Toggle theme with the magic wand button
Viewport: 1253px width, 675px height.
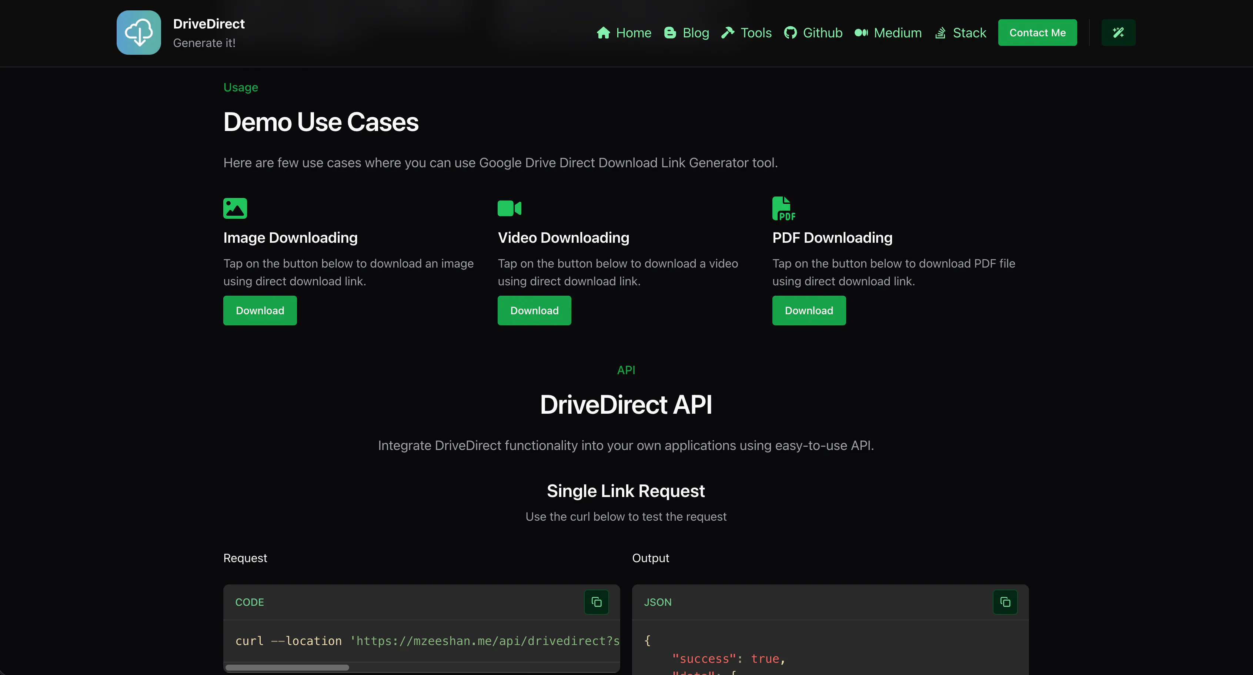point(1118,33)
